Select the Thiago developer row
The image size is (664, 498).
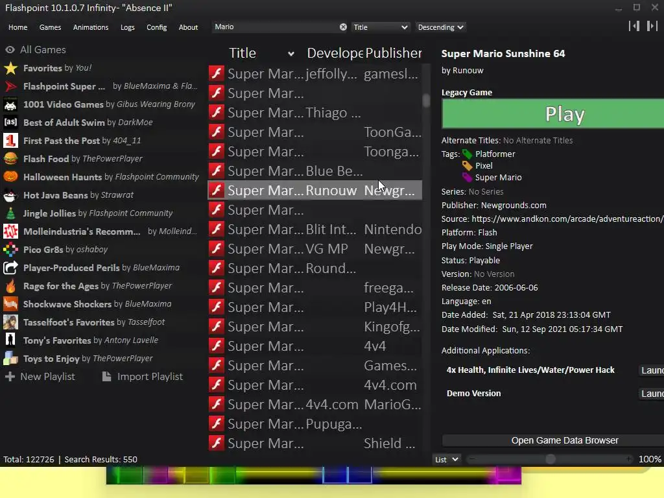314,113
